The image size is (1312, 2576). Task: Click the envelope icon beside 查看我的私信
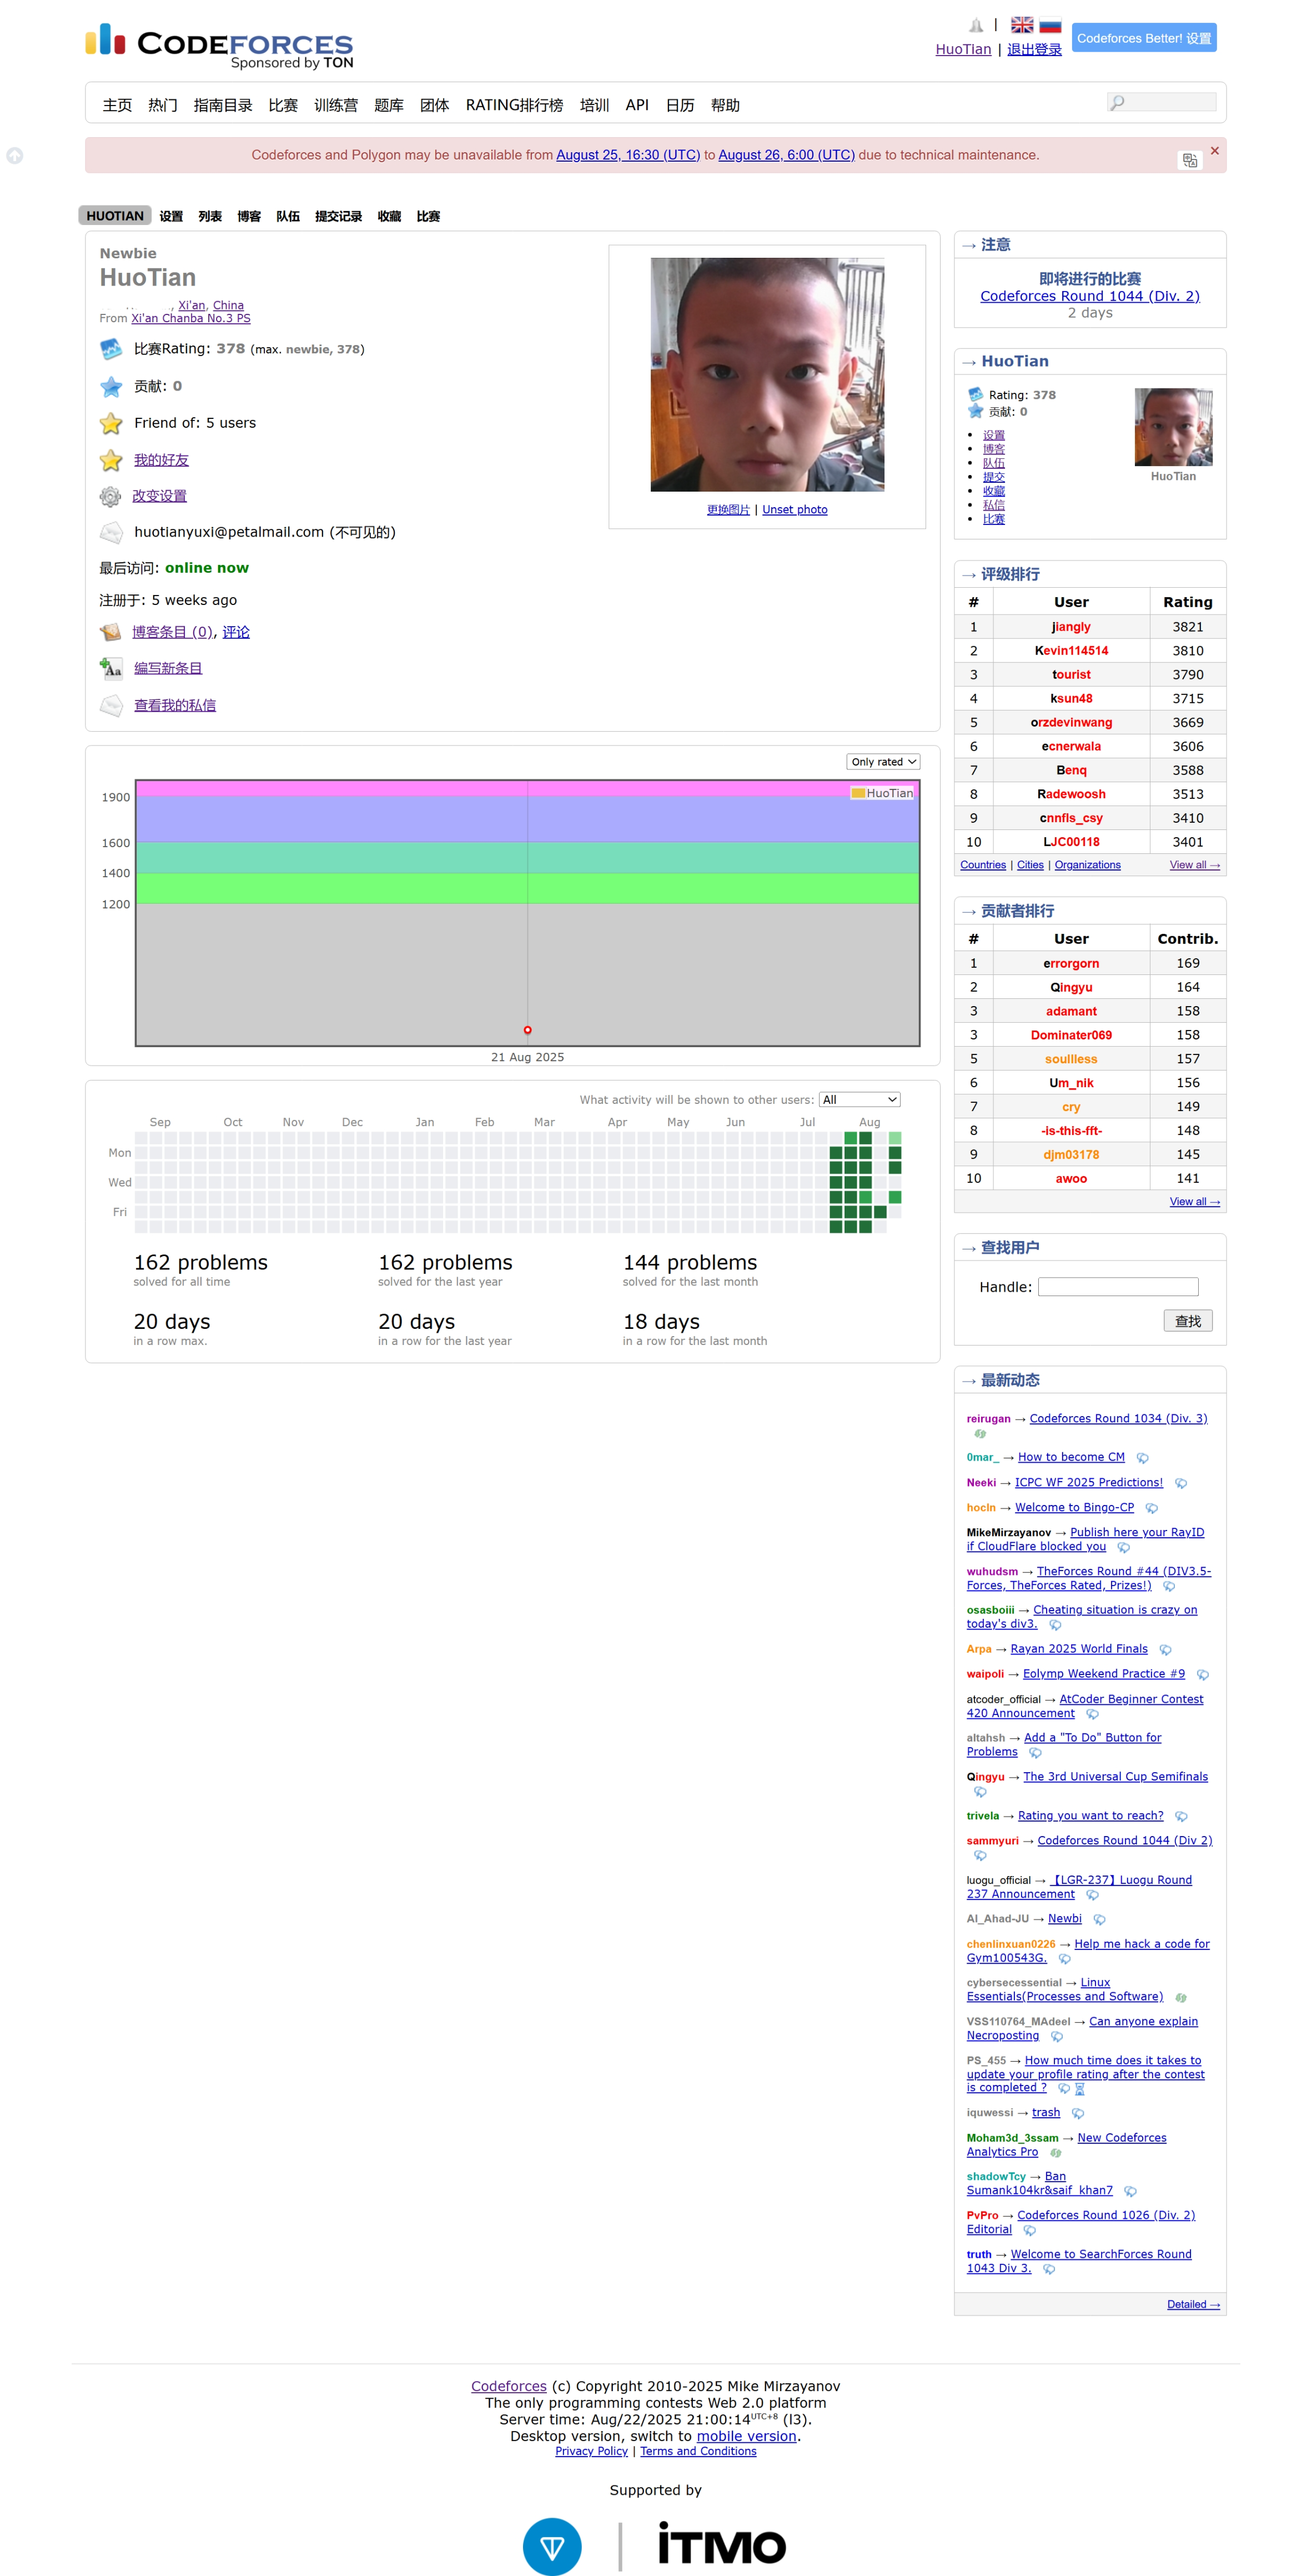[111, 705]
